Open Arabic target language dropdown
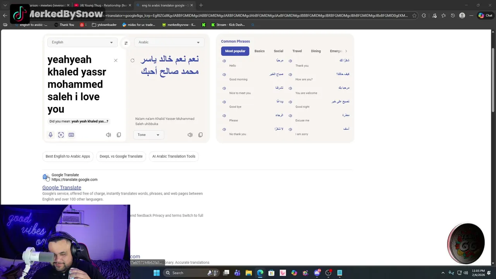The image size is (496, 279). point(169,42)
